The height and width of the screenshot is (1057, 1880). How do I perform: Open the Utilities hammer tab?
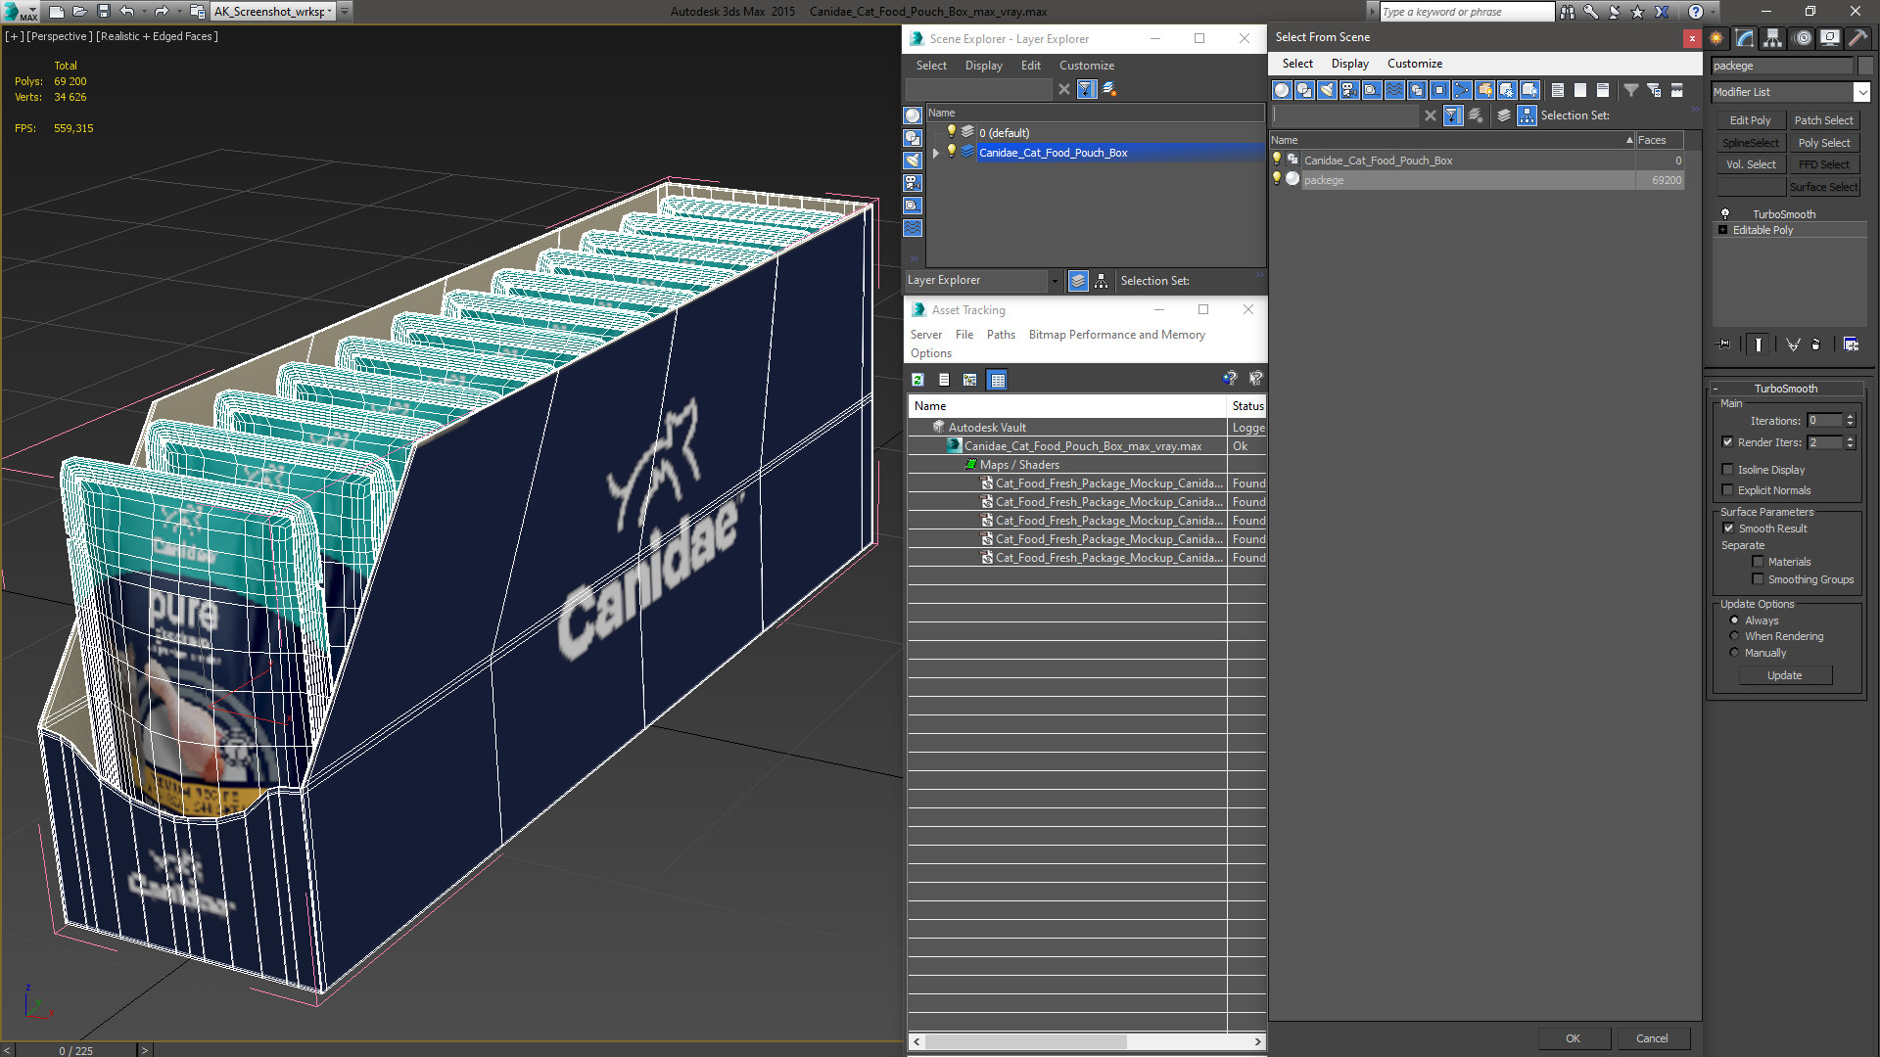click(x=1857, y=38)
